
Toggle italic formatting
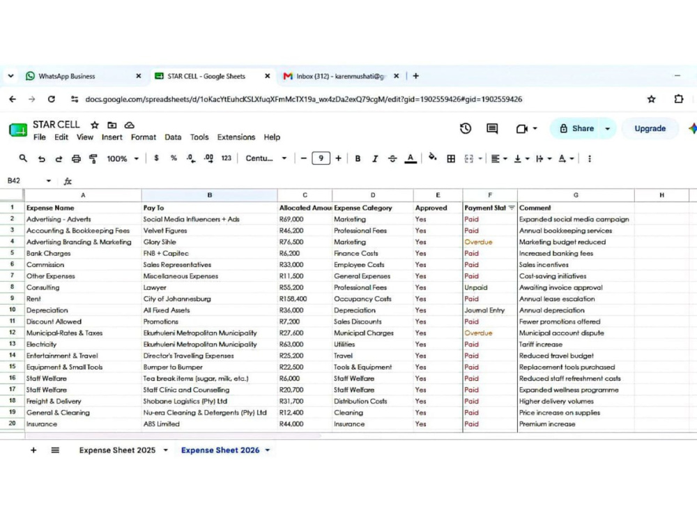pos(375,159)
